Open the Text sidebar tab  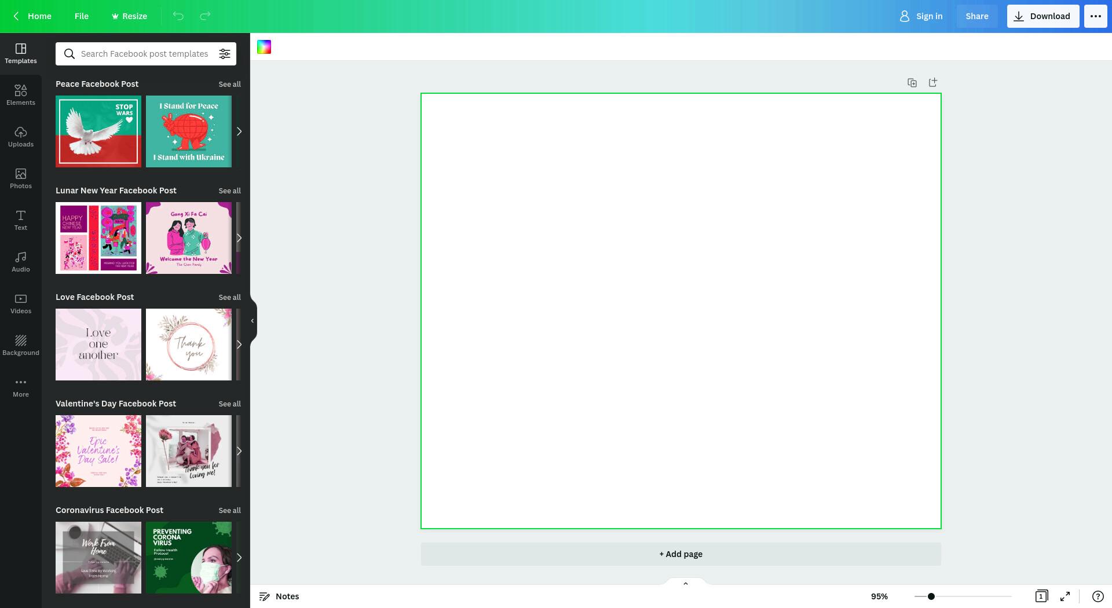pos(21,220)
